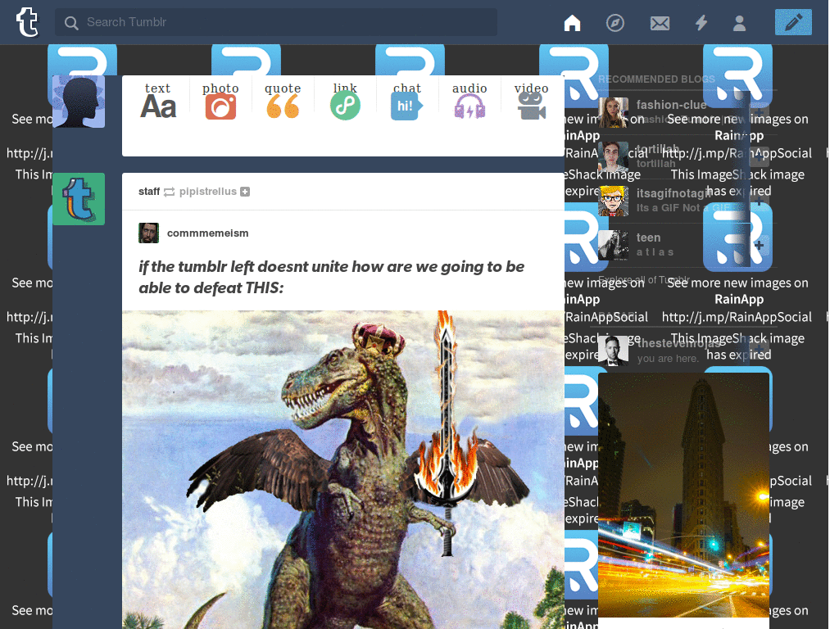Viewport: 839px width, 629px height.
Task: Open the winged dinosaur post image
Action: [343, 469]
